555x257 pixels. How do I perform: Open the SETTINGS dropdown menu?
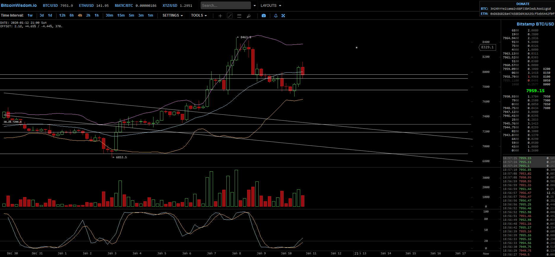click(172, 15)
